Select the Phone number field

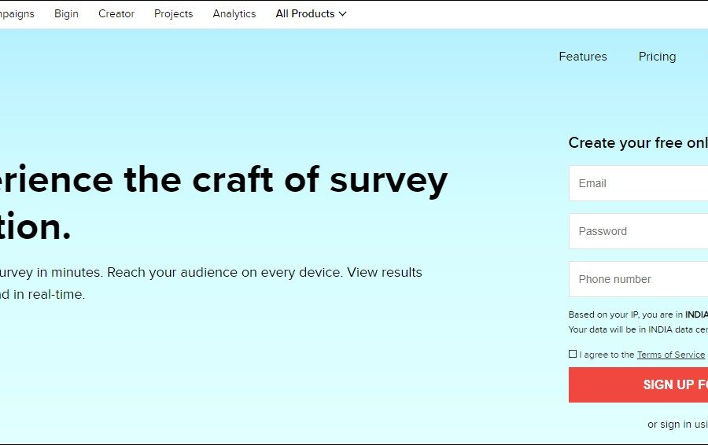[x=639, y=279]
